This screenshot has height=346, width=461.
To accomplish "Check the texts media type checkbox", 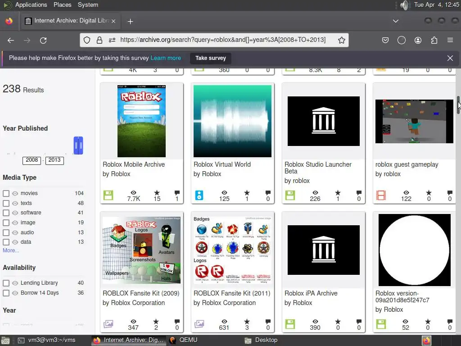I will [x=6, y=203].
